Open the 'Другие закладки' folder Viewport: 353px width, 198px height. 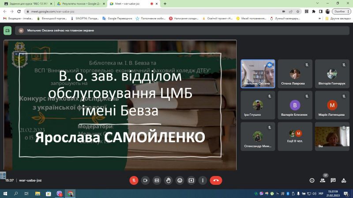point(338,18)
